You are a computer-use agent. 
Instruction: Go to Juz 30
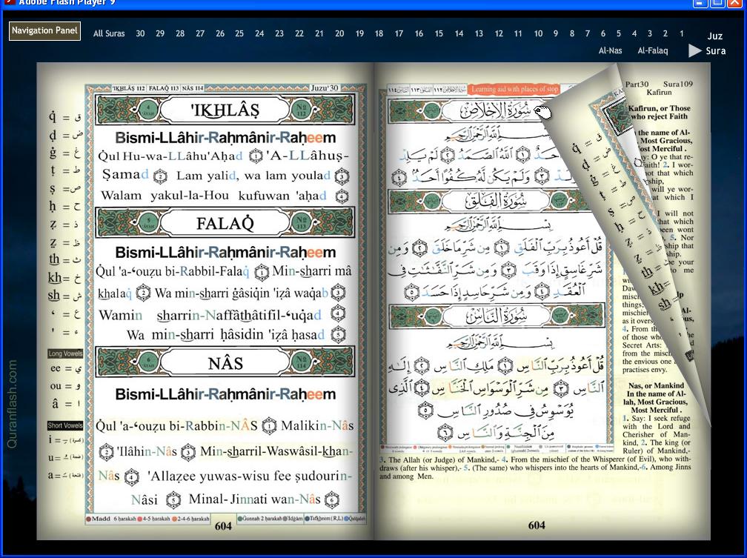[x=140, y=34]
